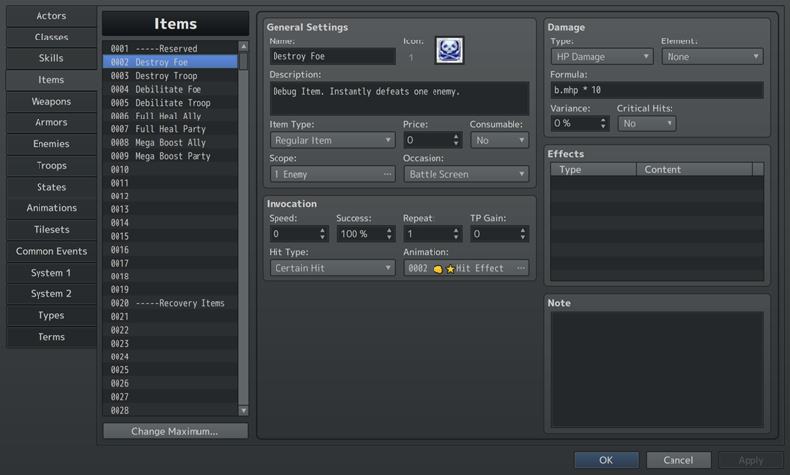Open the Common Events tab
Viewport: 790px width, 475px height.
51,252
